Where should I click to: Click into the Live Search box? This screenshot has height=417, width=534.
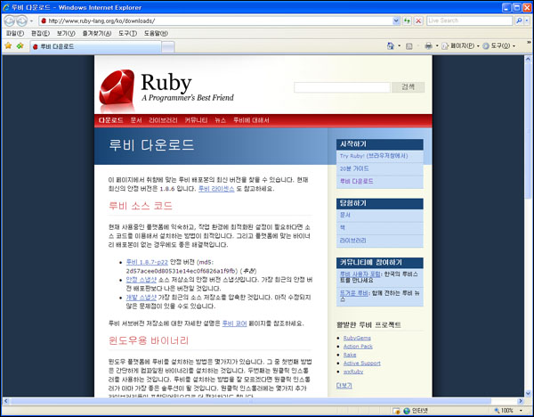click(x=470, y=20)
